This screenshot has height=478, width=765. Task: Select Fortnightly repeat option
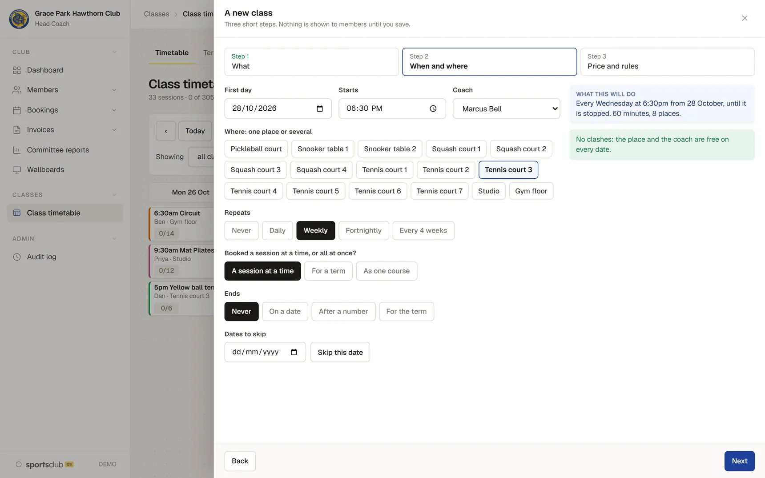tap(363, 230)
